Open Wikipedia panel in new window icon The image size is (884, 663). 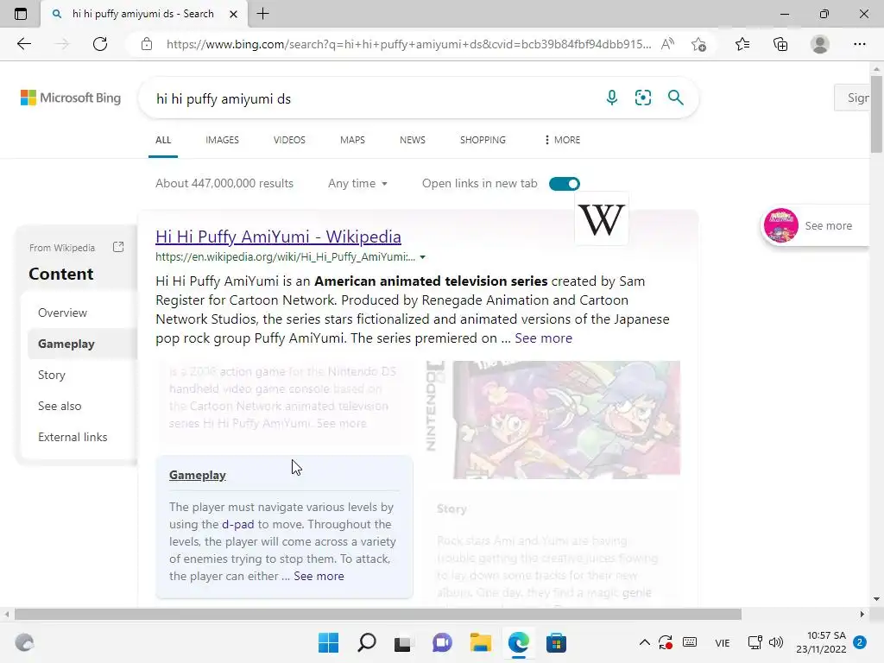click(117, 247)
